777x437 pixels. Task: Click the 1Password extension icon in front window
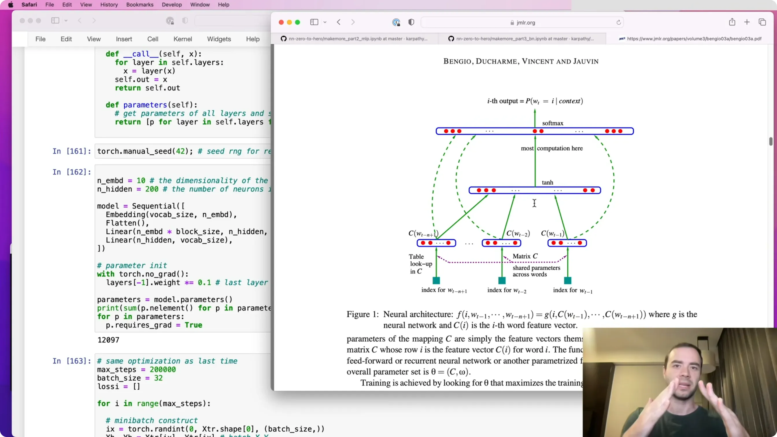396,22
